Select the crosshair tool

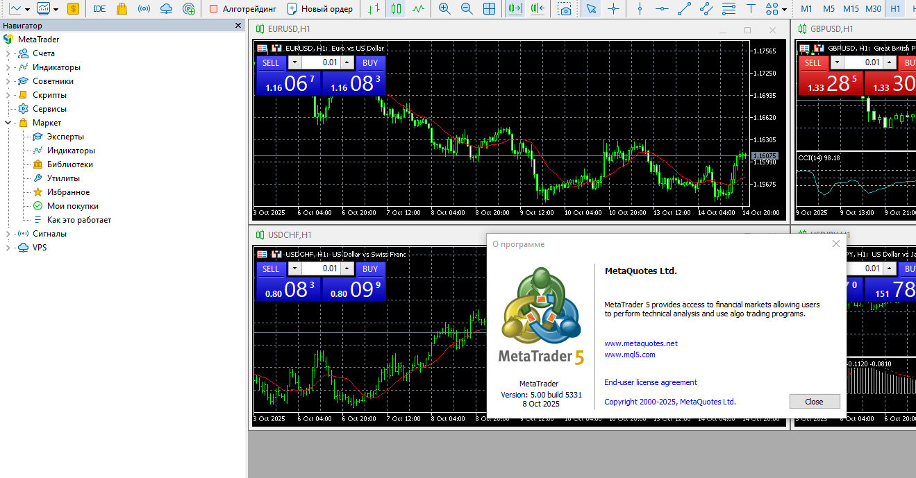coord(613,9)
